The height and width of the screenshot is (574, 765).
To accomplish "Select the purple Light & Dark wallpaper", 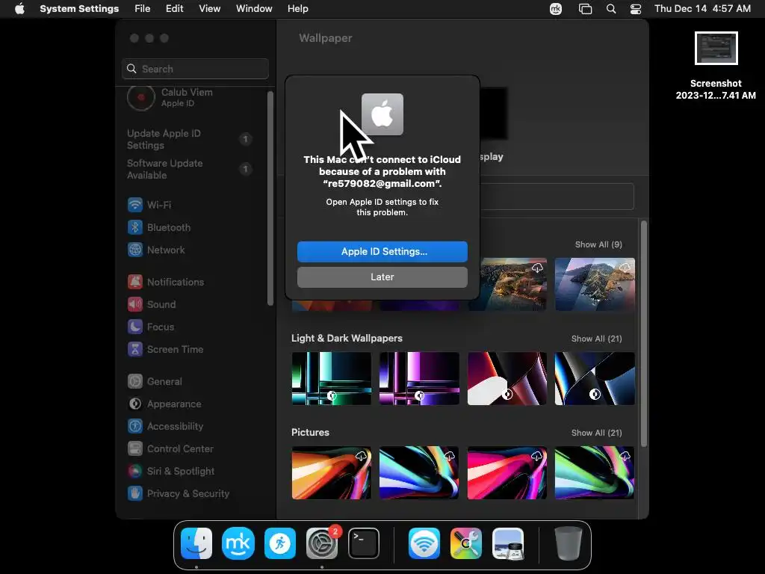I will pos(419,379).
